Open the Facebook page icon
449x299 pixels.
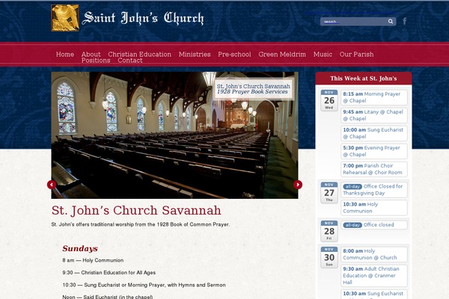(x=405, y=21)
